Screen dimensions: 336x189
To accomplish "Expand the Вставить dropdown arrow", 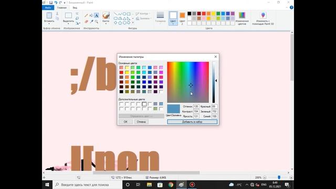I will 49,24.
